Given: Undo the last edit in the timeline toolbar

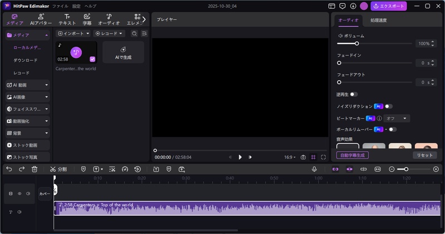Looking at the screenshot, I should point(9,169).
